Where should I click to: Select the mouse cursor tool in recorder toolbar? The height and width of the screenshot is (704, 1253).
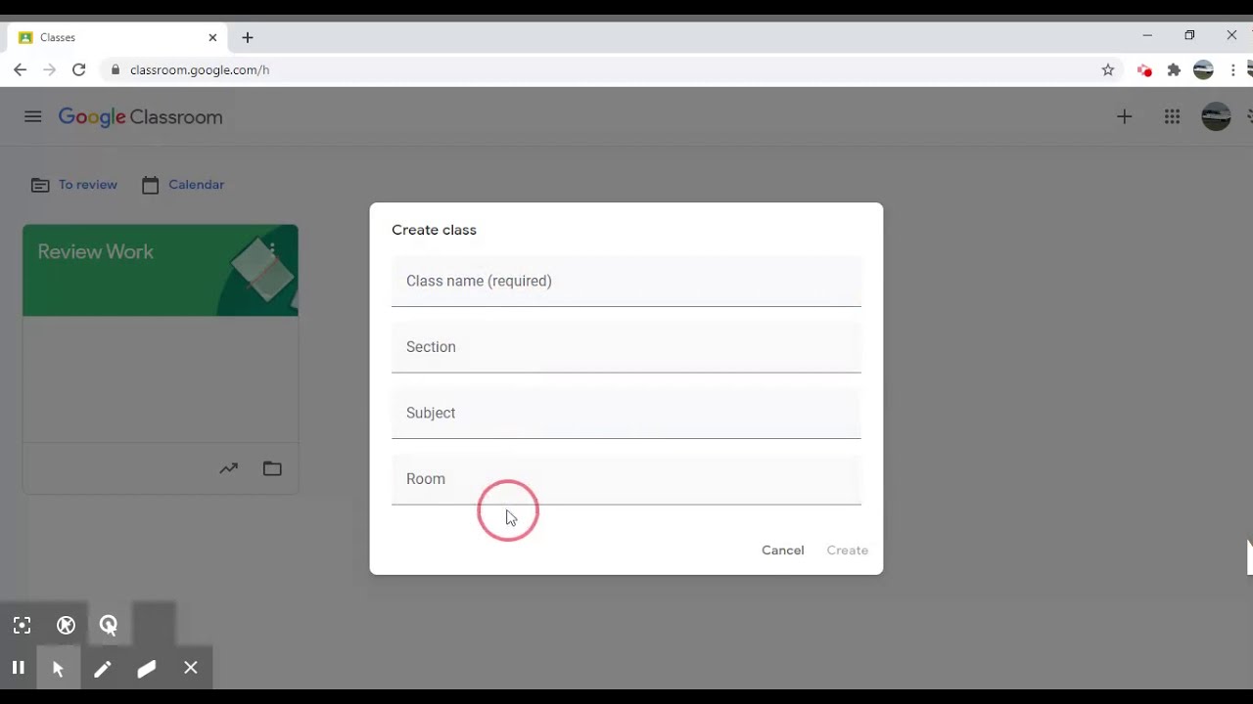58,668
